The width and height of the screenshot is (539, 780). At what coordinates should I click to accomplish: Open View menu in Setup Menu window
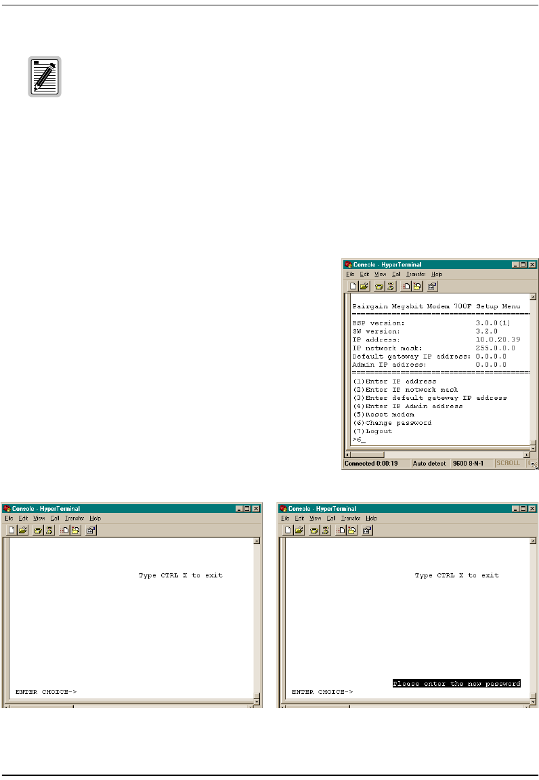(x=381, y=274)
